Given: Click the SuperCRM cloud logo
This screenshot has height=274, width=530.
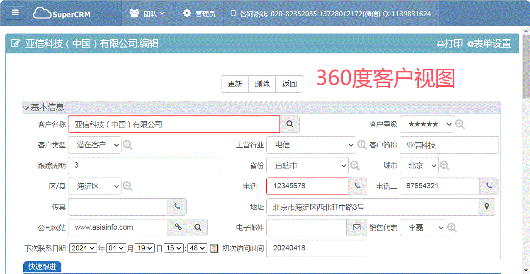Looking at the screenshot, I should click(x=61, y=13).
